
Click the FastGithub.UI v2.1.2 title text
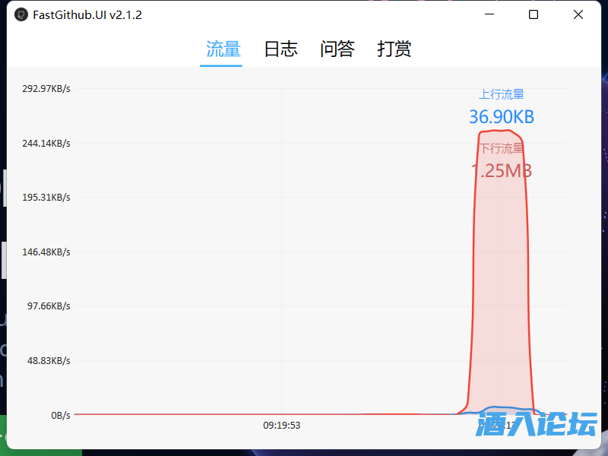pos(87,15)
